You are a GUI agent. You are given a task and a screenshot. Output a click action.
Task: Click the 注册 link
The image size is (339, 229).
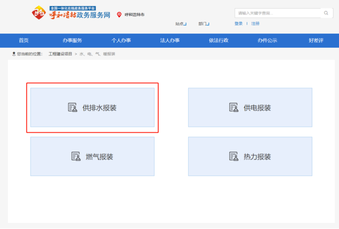255,24
